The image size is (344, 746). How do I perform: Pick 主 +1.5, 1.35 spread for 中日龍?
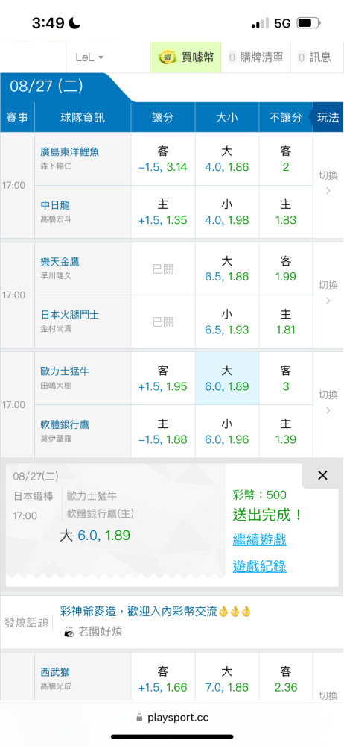[x=163, y=212]
